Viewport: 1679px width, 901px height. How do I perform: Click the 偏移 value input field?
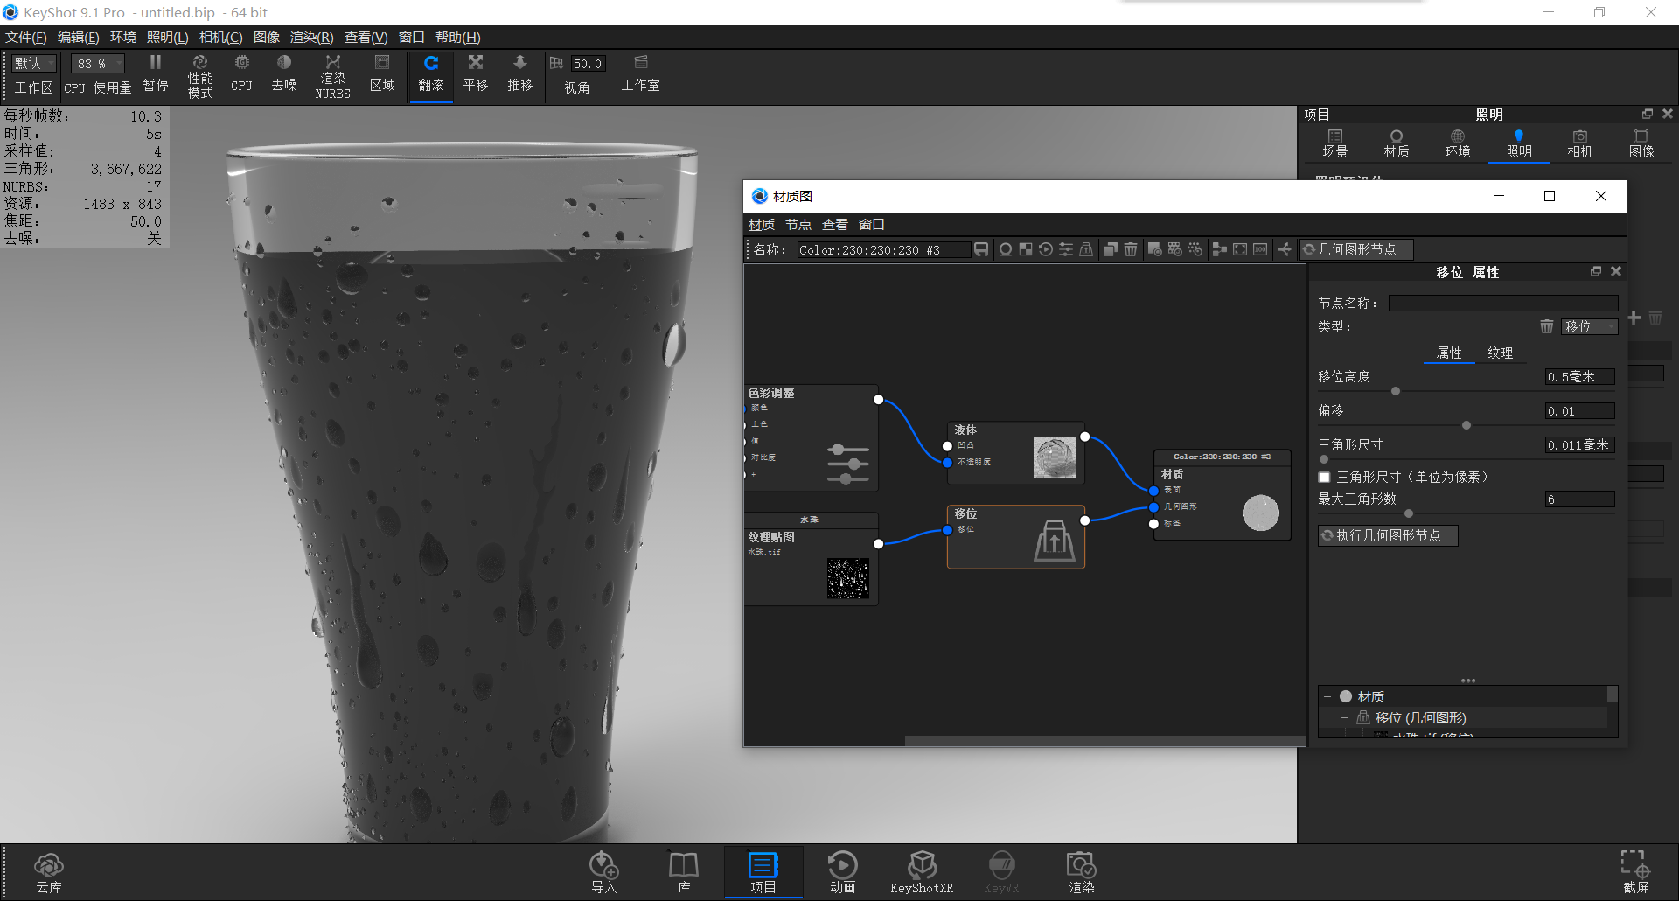(x=1578, y=410)
